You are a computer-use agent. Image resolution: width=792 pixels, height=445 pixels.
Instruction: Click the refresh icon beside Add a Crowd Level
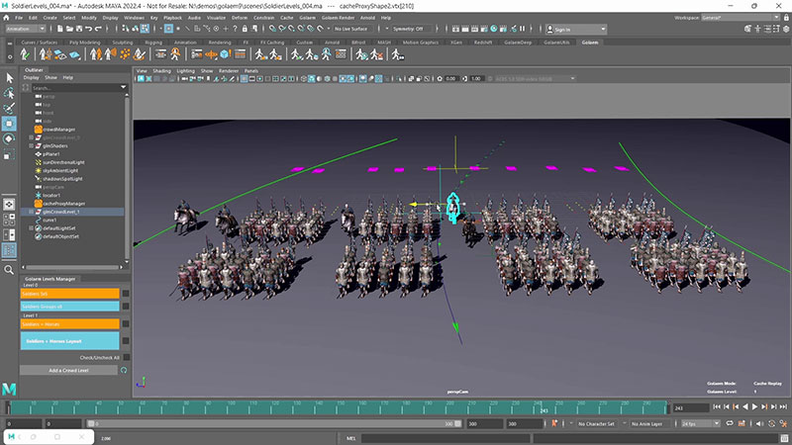click(x=125, y=370)
